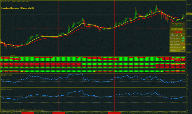Click the '22 May 2009' date on time axis

5,113
